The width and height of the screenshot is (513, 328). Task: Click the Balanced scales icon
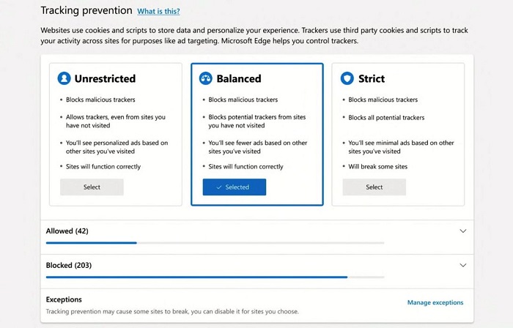coord(206,78)
